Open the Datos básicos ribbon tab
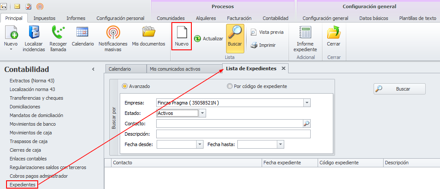440x189 pixels. click(374, 18)
